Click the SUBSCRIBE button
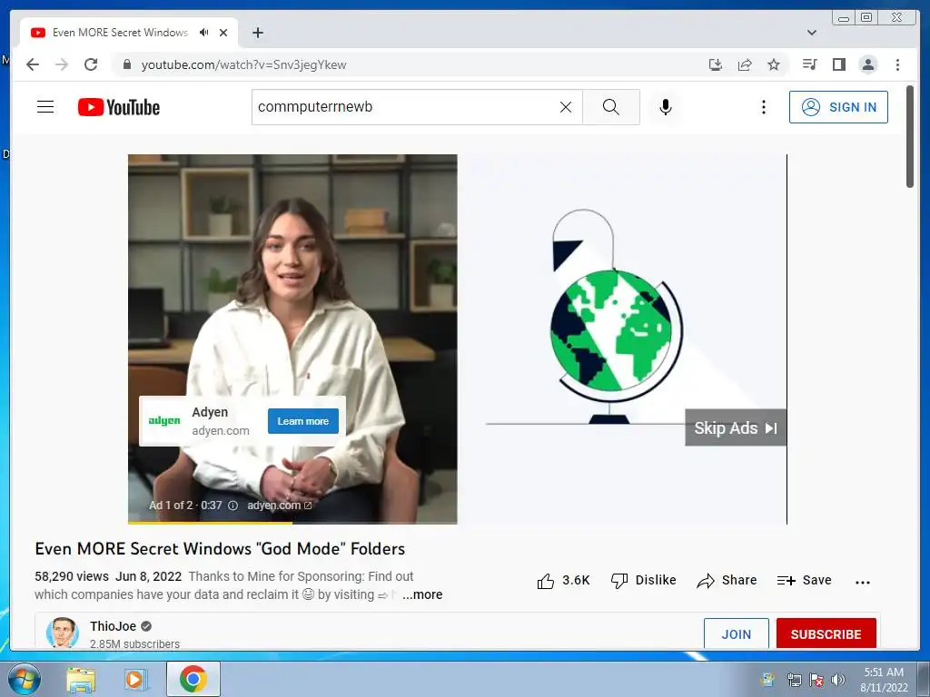Viewport: 930px width, 697px height. tap(826, 633)
